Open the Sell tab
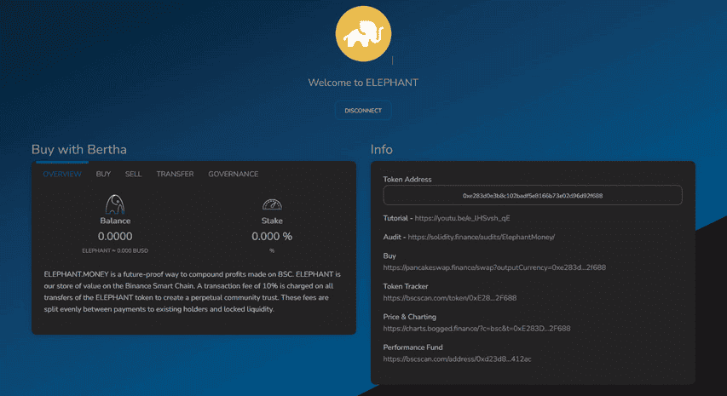 point(133,174)
